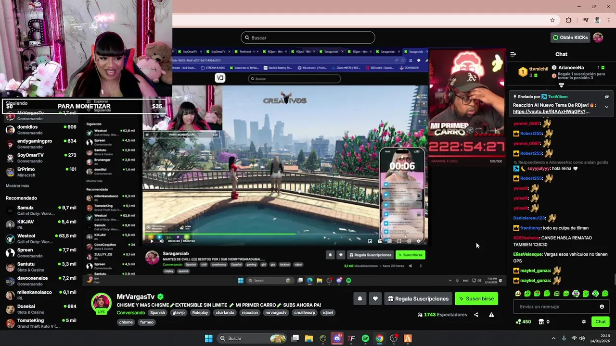Open Task View on the taskbar
This screenshot has height=346, width=616.
coord(295,338)
